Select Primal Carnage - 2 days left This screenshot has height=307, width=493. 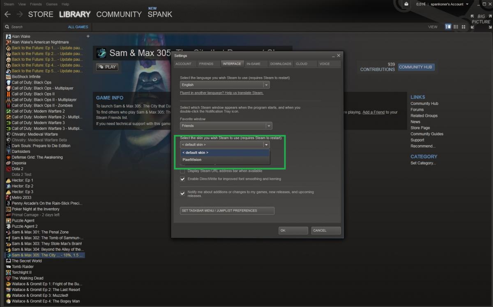pos(36,215)
